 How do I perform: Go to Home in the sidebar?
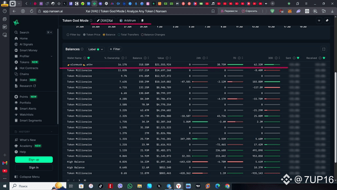pos(24,38)
